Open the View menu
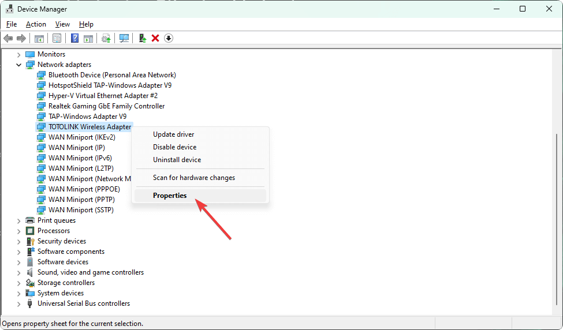Screen dimensions: 563x330 (62, 24)
